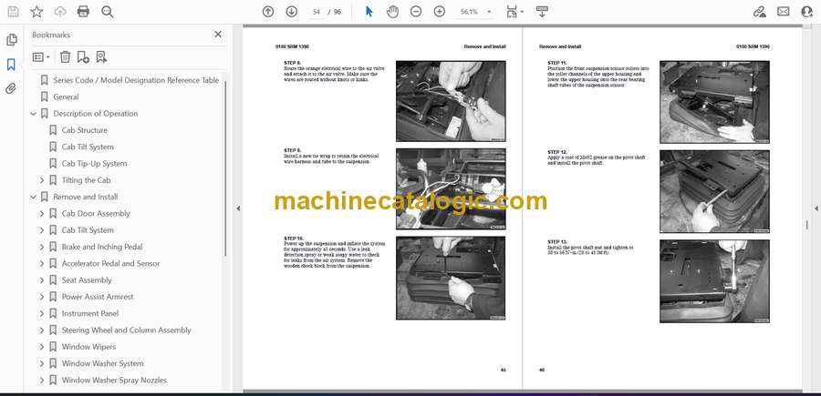Add a new bookmark icon
Image resolution: width=821 pixels, height=396 pixels.
click(x=83, y=57)
